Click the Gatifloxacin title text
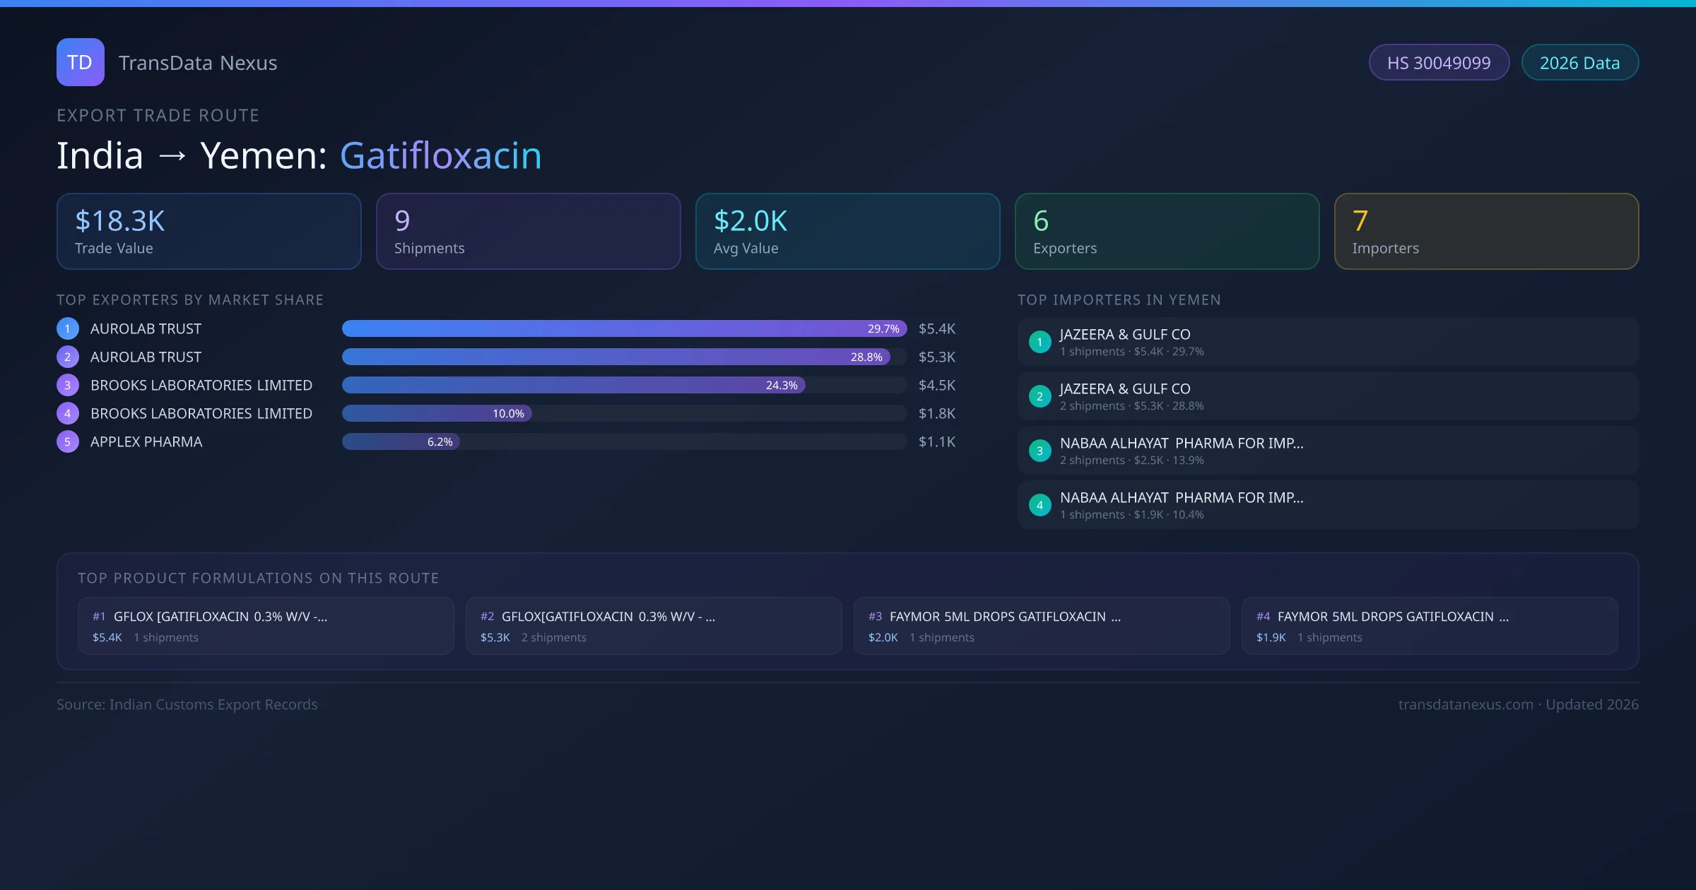 [x=440, y=155]
